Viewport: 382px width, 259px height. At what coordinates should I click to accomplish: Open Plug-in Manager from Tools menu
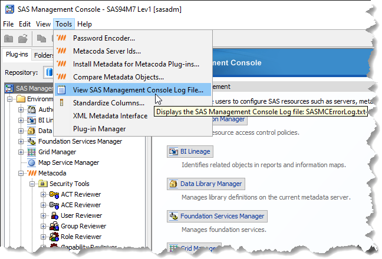(x=133, y=129)
